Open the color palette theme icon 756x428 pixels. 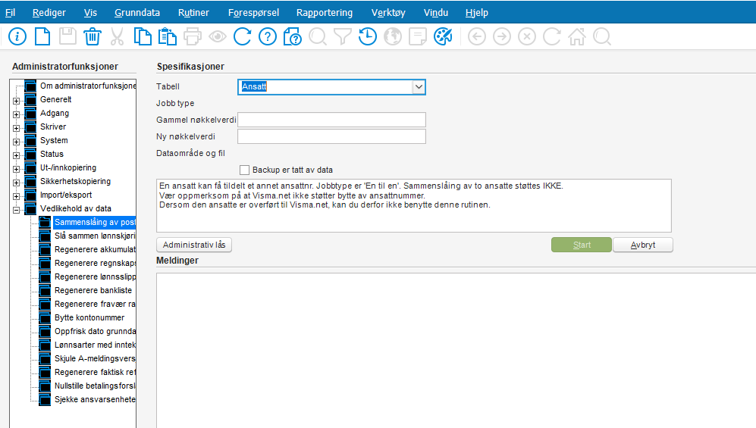(443, 36)
